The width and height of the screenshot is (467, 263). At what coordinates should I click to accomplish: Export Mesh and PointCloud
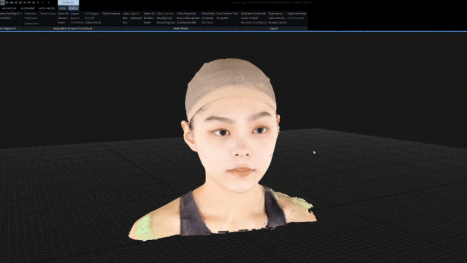[x=253, y=13]
